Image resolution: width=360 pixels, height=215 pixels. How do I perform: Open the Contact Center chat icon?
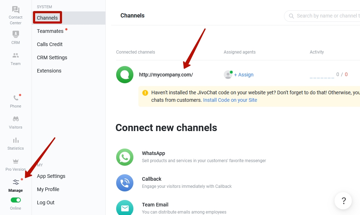tap(16, 10)
